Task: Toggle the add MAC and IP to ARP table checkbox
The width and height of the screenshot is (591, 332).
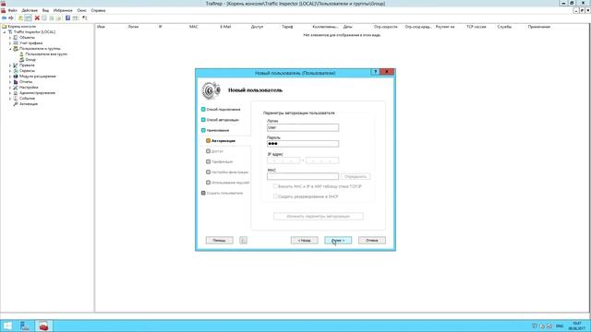Action: 275,186
